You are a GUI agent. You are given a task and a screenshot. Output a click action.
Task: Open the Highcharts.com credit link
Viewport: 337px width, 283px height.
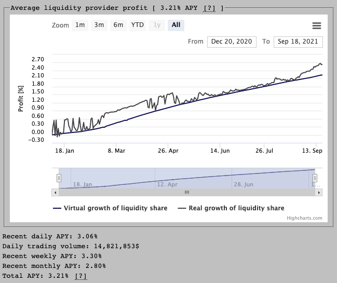tap(304, 218)
